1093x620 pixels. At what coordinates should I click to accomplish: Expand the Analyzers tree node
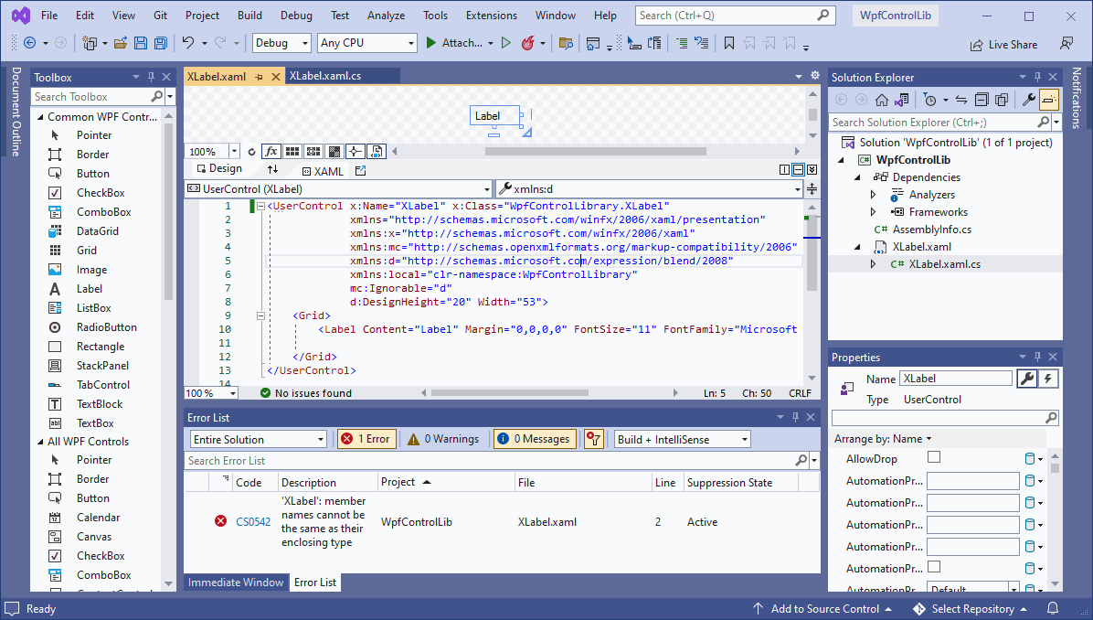pyautogui.click(x=873, y=195)
